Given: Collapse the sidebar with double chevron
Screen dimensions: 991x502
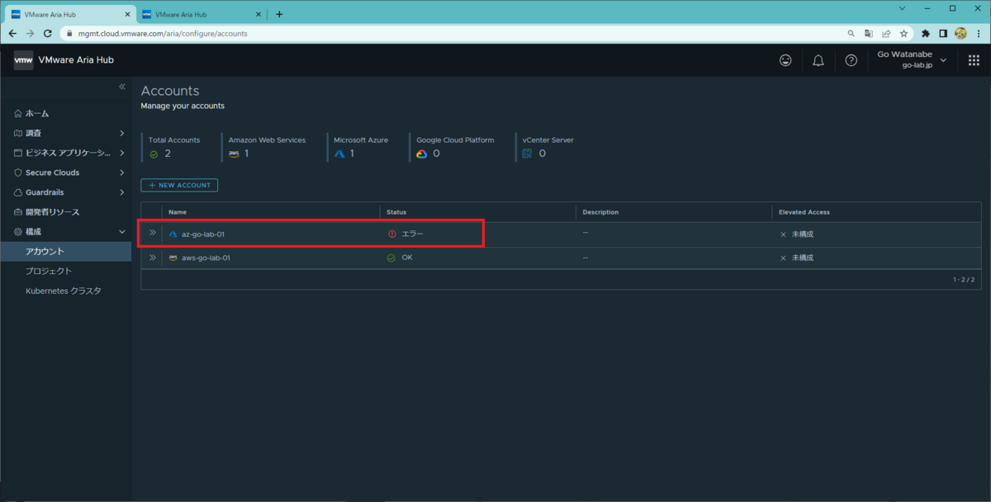Looking at the screenshot, I should tap(122, 87).
